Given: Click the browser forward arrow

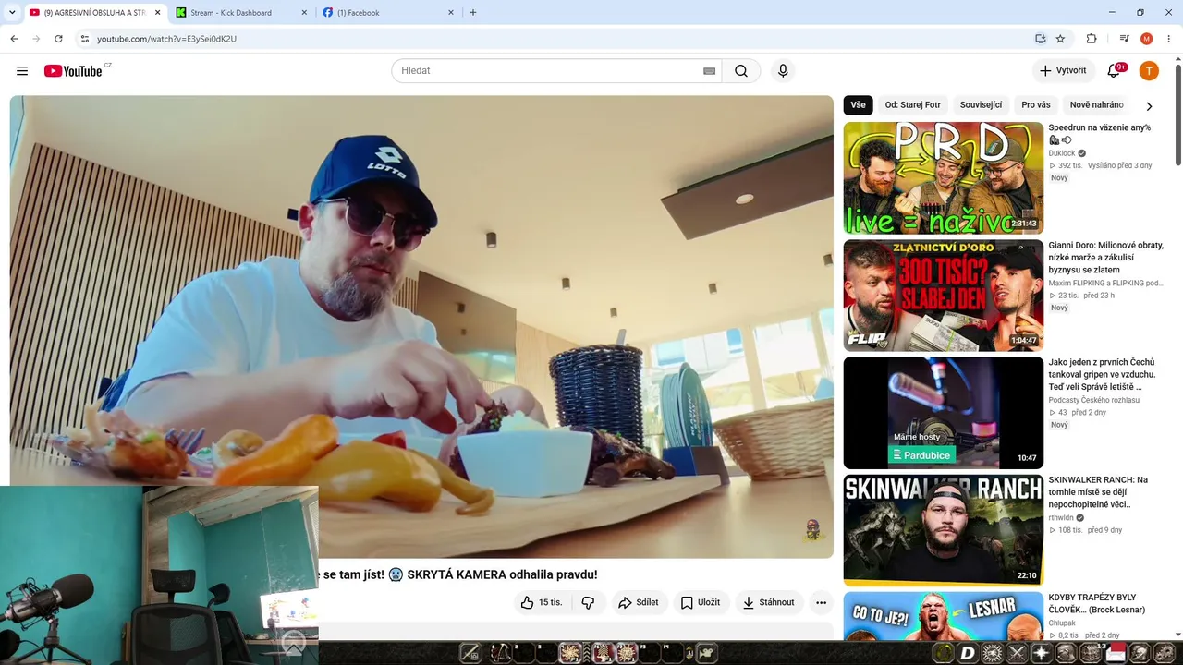Looking at the screenshot, I should click(x=36, y=39).
